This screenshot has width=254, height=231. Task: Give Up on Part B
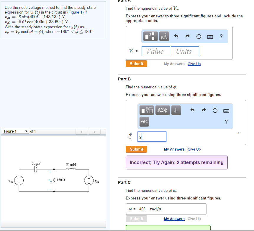(194, 149)
